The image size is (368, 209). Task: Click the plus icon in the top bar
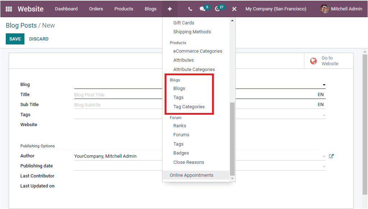point(169,9)
